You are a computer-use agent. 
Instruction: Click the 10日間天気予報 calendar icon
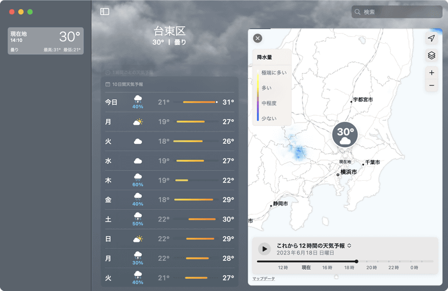click(108, 85)
